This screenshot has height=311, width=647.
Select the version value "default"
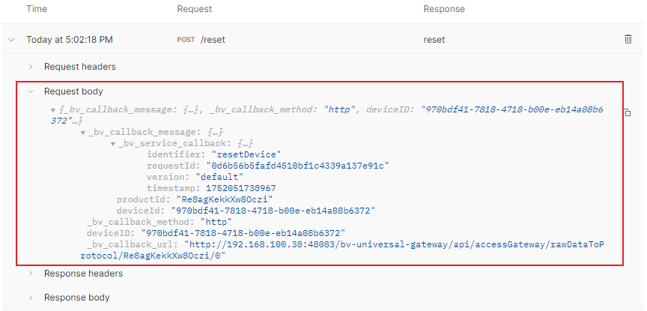coord(219,177)
